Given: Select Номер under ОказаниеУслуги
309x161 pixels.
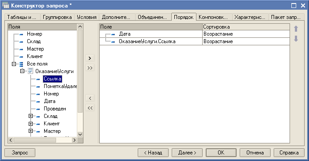Looking at the screenshot, I should point(51,94).
